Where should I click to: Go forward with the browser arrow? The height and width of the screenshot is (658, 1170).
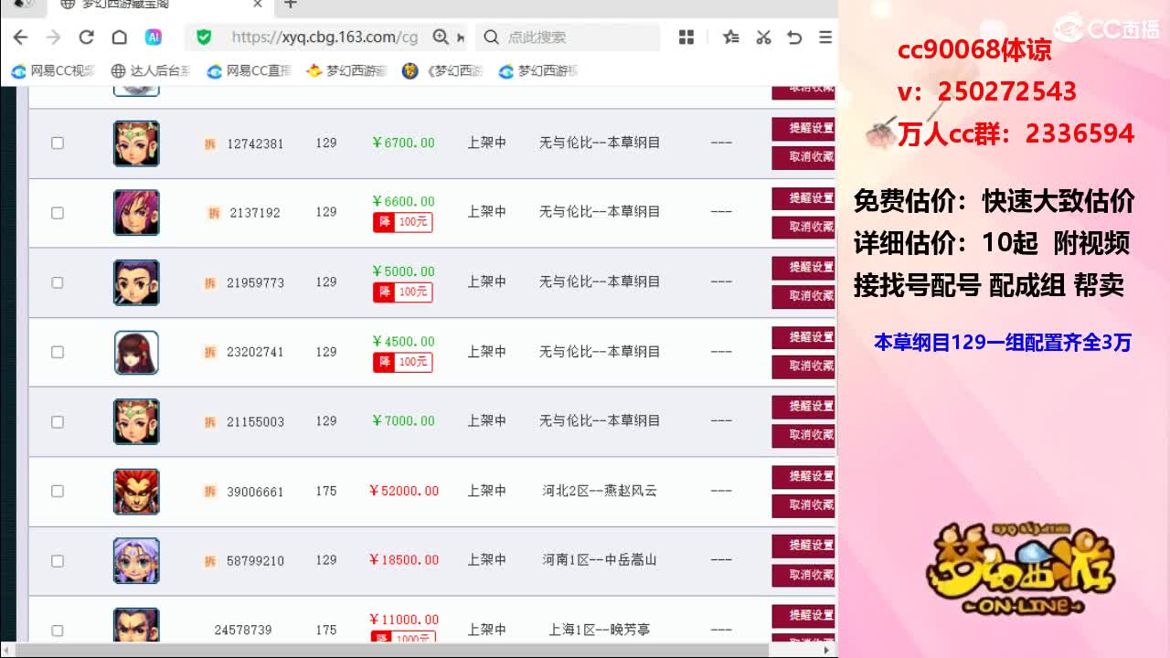point(53,37)
